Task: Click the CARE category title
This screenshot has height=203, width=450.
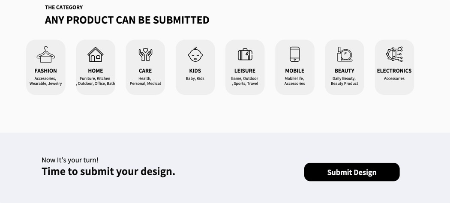Action: click(145, 71)
